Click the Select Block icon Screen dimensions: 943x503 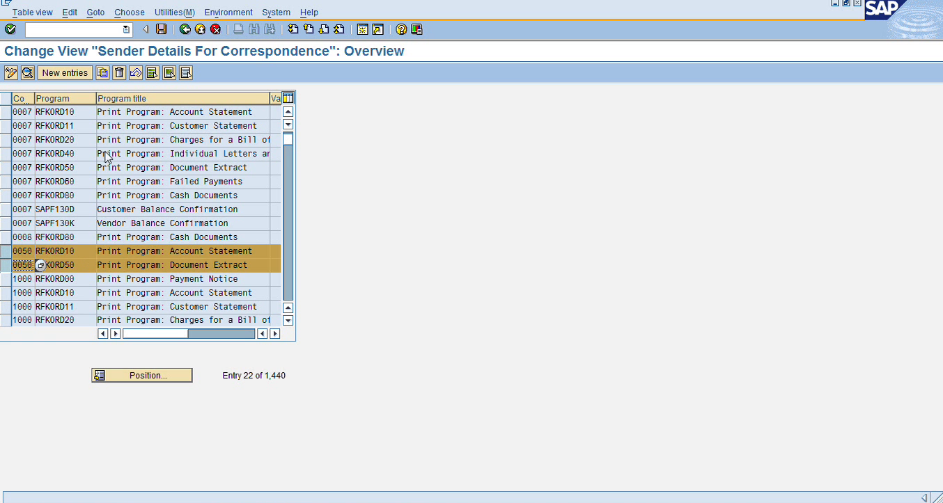(x=169, y=72)
